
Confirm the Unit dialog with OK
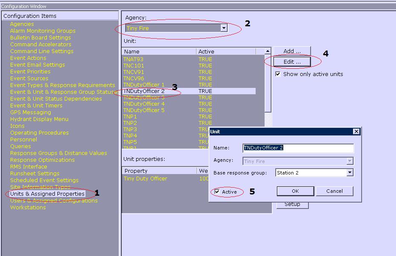(x=295, y=191)
